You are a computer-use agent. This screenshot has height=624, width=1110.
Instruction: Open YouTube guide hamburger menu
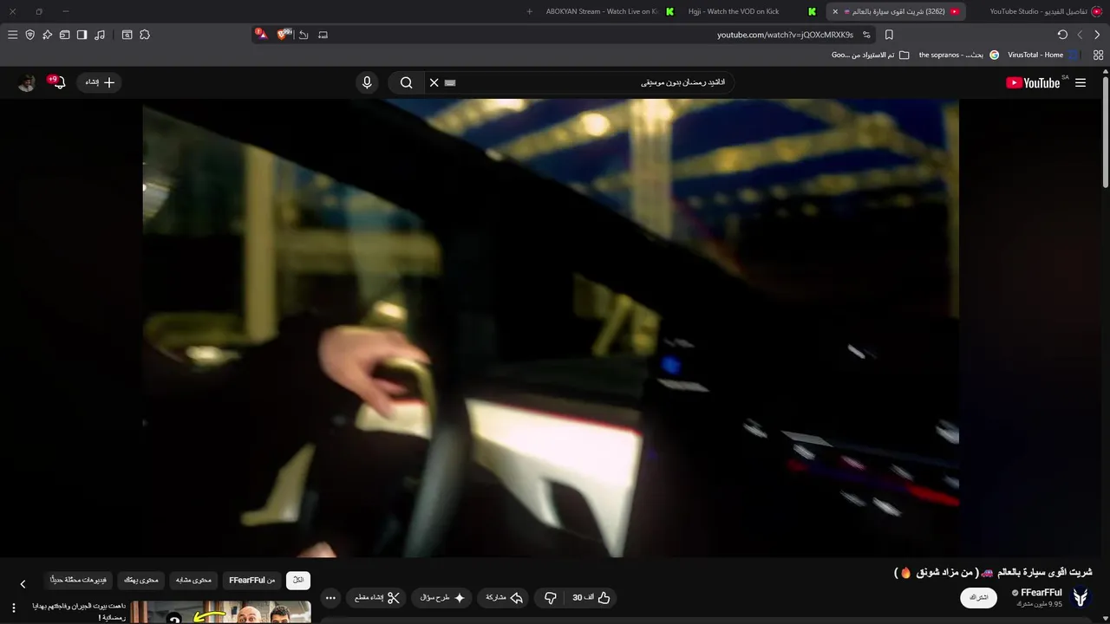[1081, 82]
